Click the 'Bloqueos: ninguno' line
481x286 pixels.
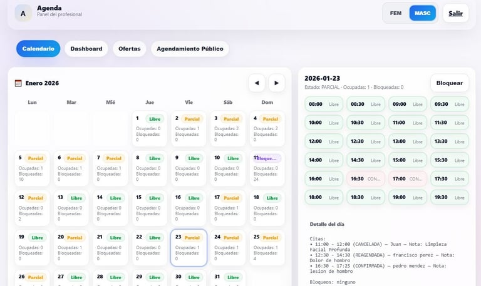pos(332,282)
